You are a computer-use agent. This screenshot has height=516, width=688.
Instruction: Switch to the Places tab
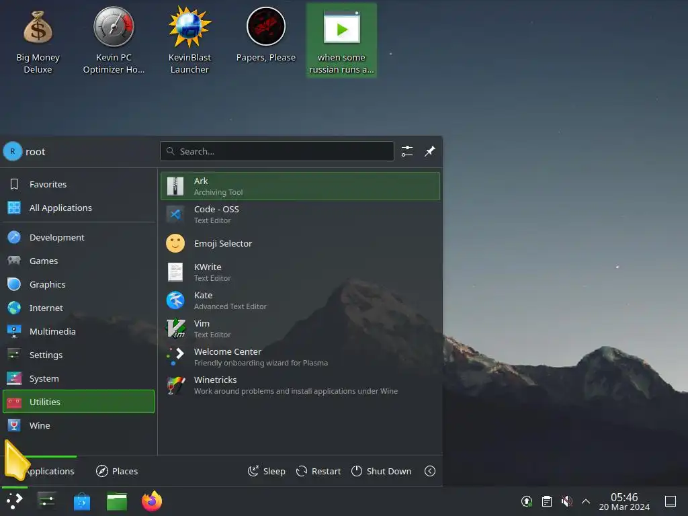[117, 471]
